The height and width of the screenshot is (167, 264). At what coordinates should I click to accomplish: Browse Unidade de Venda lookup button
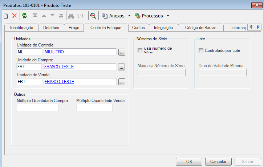(x=122, y=82)
